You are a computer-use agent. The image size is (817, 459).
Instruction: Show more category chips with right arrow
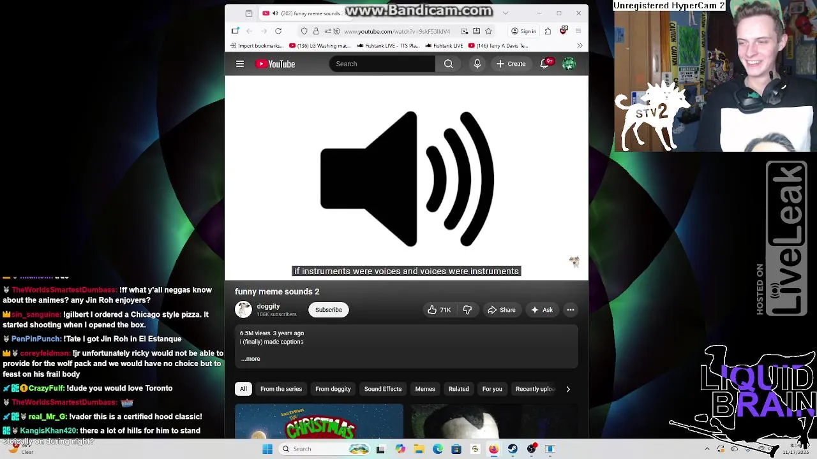568,389
